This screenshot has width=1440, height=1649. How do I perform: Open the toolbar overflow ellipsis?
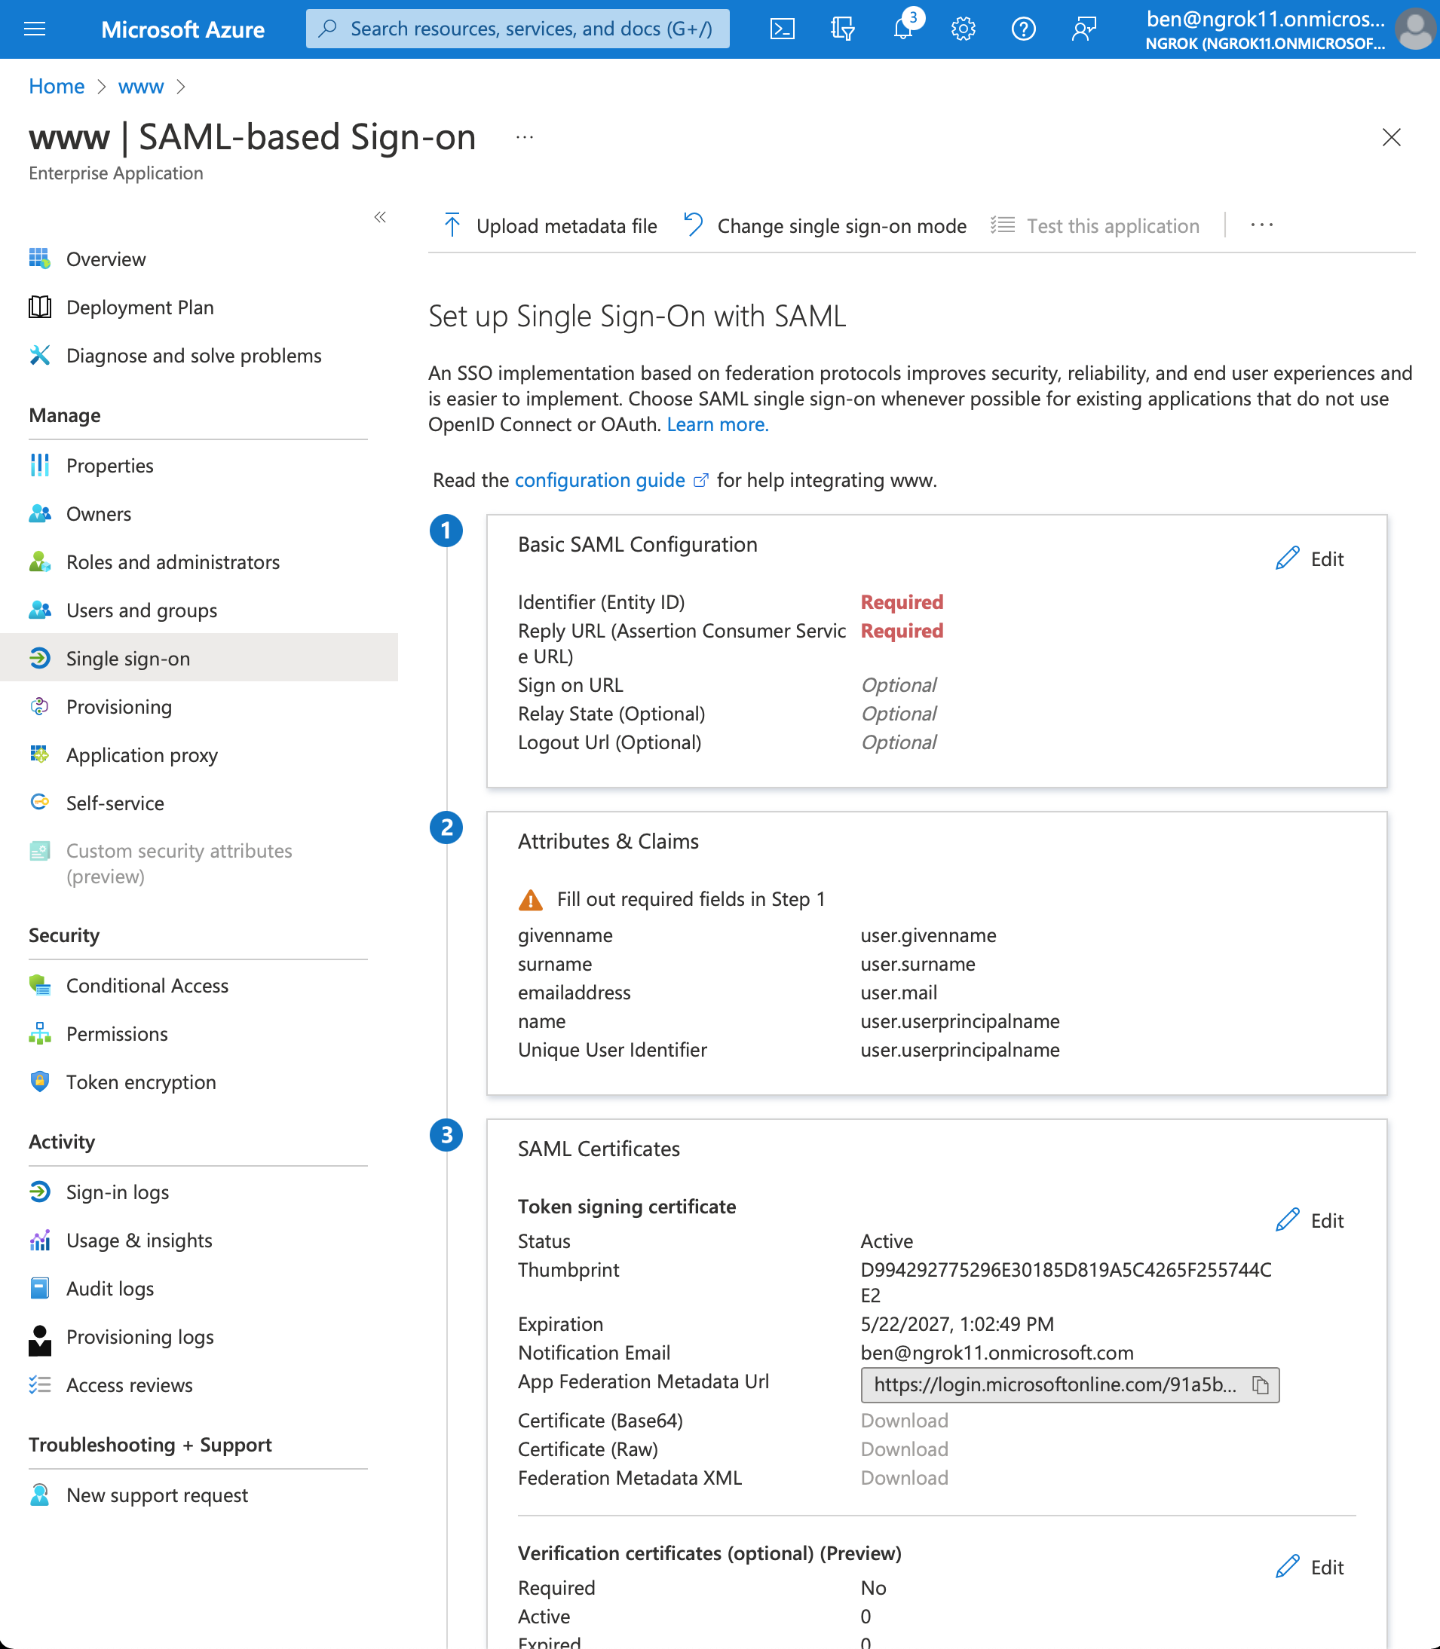point(1261,225)
